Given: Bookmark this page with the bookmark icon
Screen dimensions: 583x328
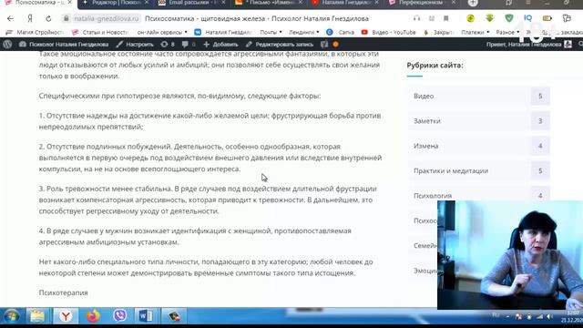Looking at the screenshot, I should [445, 18].
